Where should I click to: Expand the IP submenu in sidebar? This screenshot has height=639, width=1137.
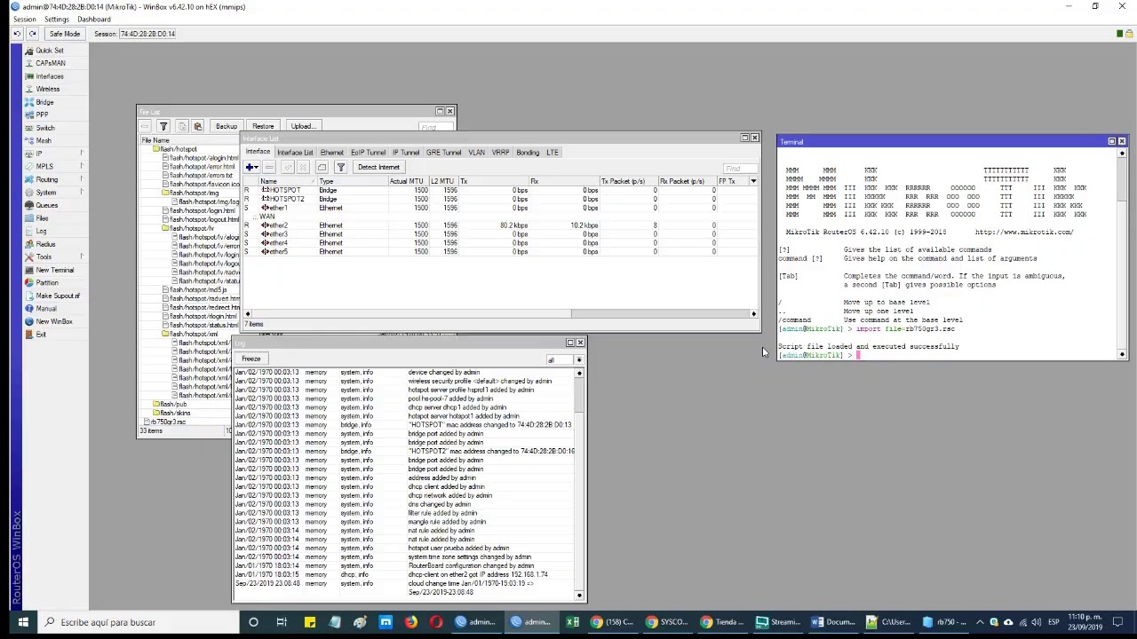click(53, 154)
